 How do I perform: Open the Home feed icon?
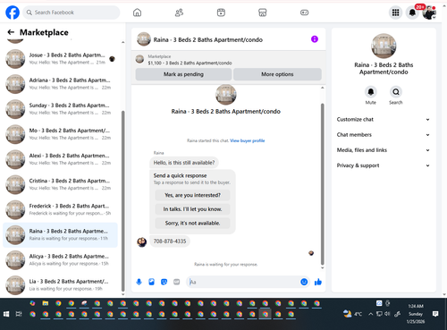[x=137, y=13]
